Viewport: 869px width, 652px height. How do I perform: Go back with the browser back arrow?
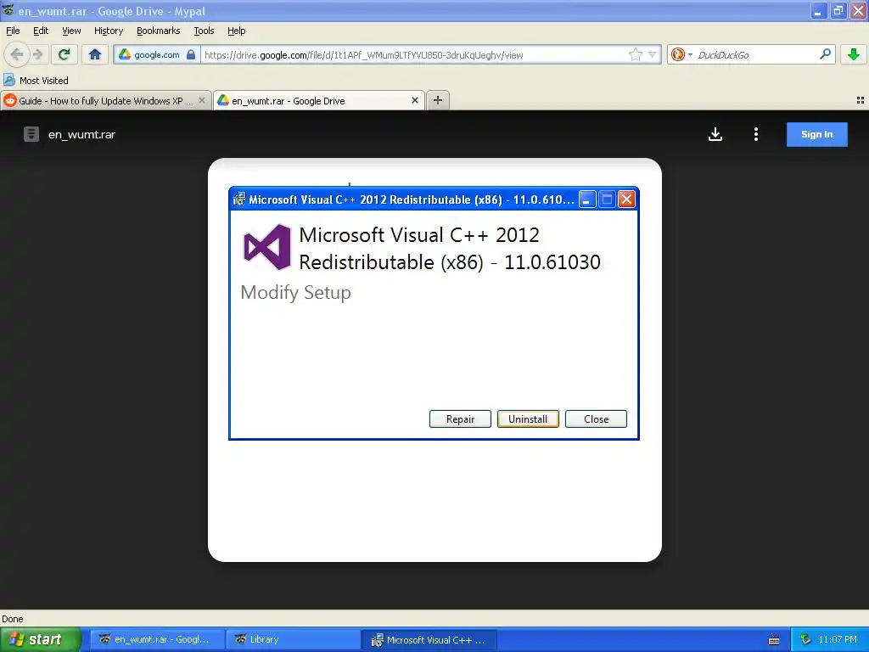[x=17, y=54]
